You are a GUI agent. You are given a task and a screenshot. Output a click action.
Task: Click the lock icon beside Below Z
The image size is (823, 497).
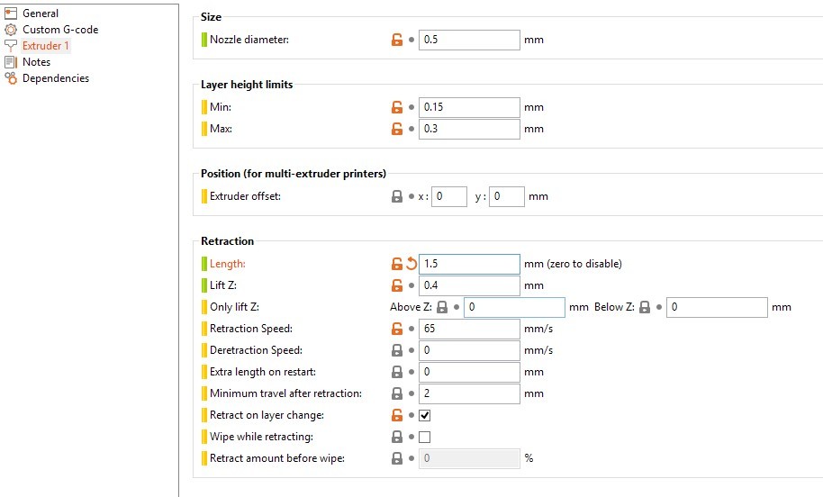[645, 307]
